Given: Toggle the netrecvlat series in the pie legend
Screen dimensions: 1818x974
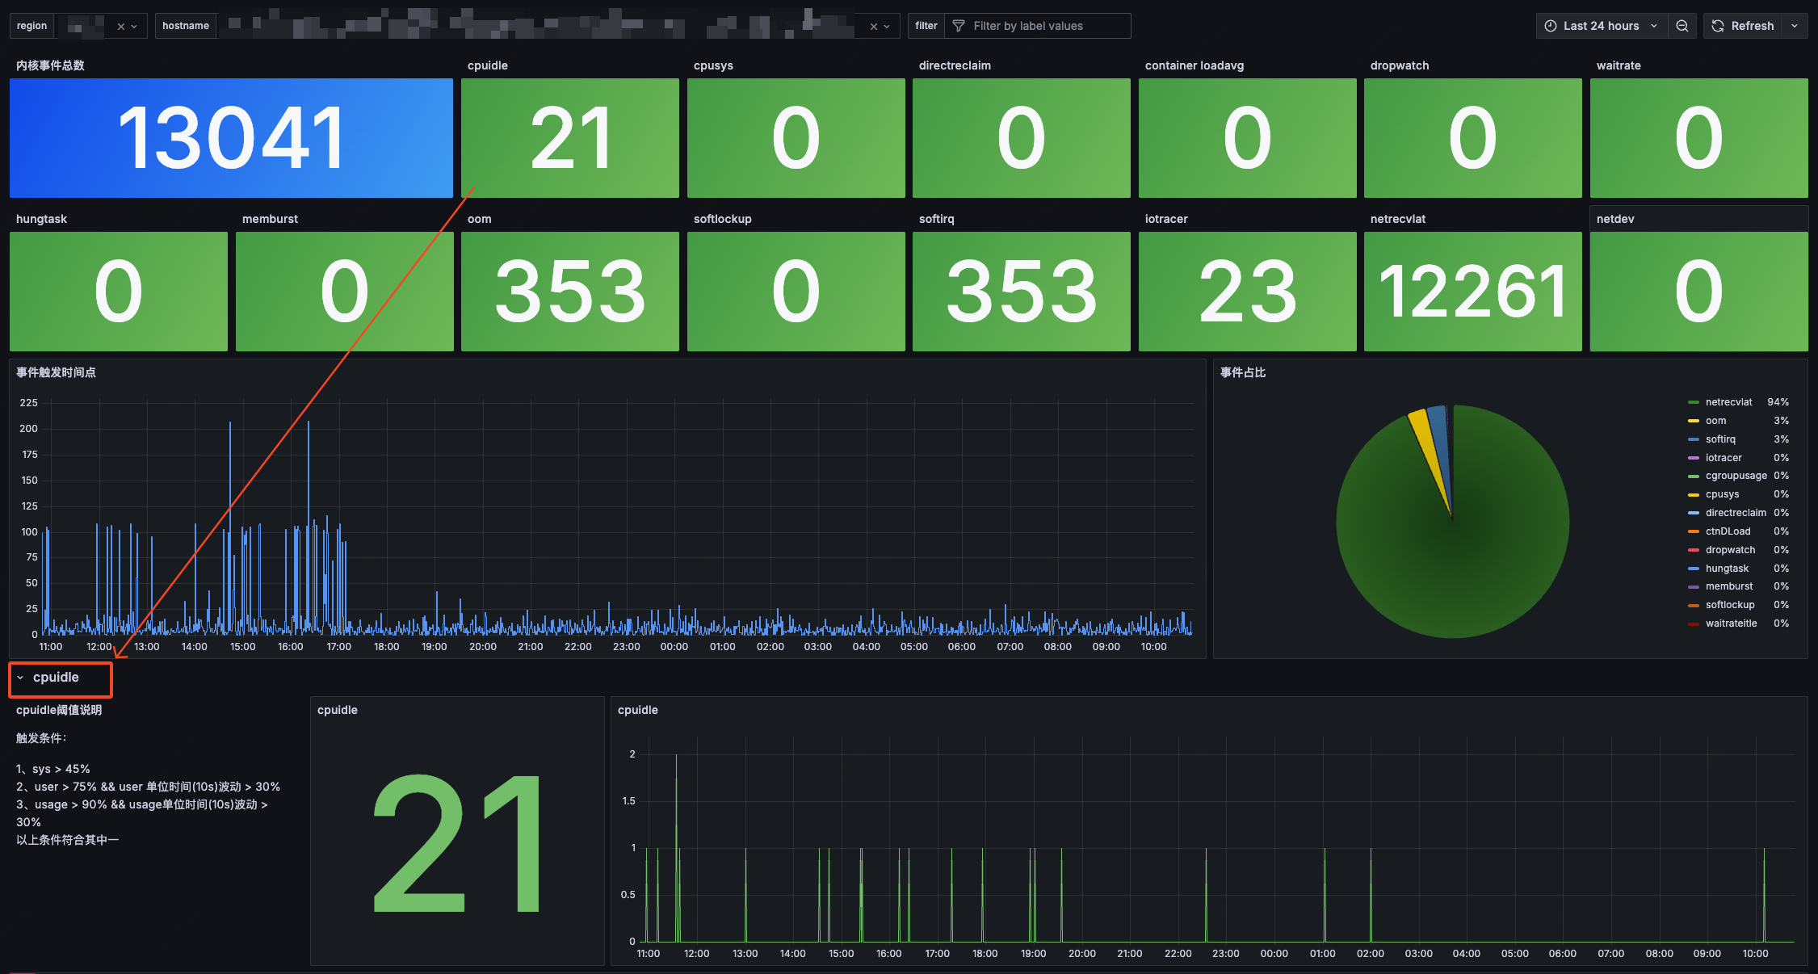Looking at the screenshot, I should pyautogui.click(x=1728, y=401).
